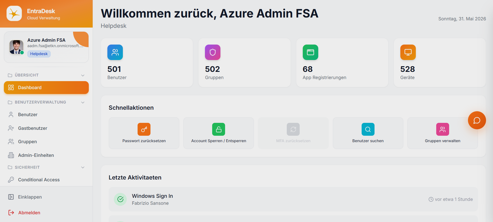This screenshot has height=222, width=493.
Task: Collapse the ÜBERSICHT section chevron
Action: click(83, 75)
